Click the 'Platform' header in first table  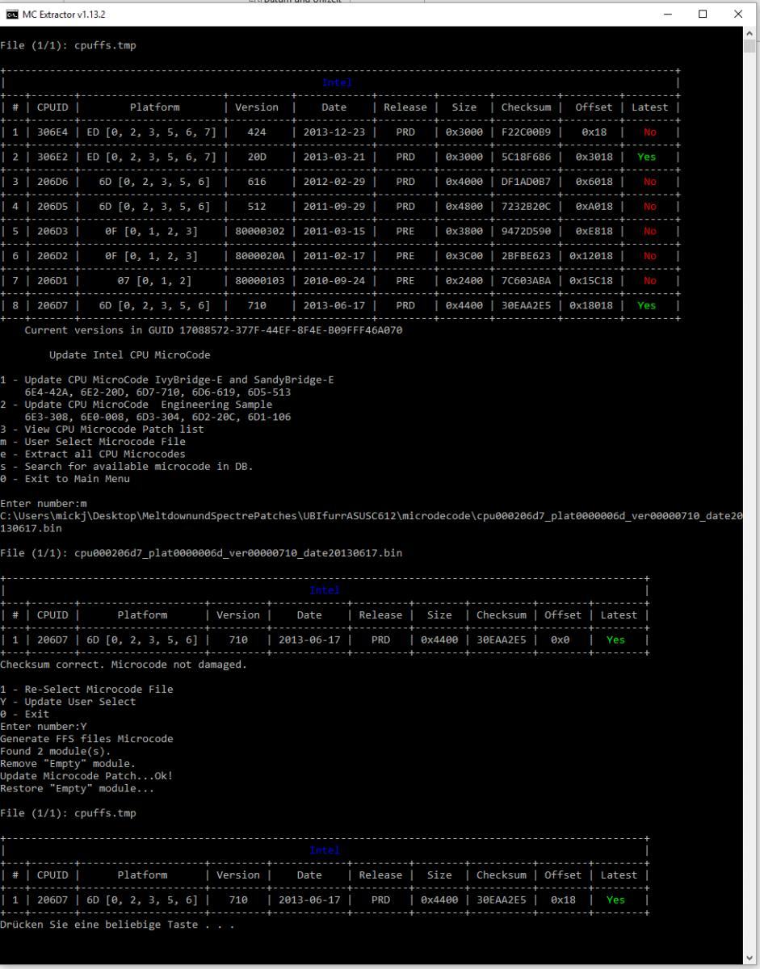click(x=155, y=107)
